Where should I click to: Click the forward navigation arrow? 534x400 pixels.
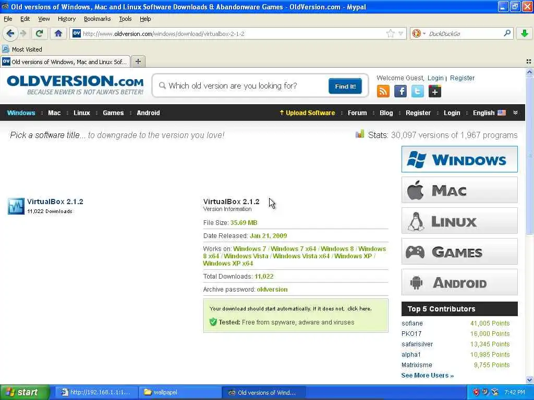[23, 33]
